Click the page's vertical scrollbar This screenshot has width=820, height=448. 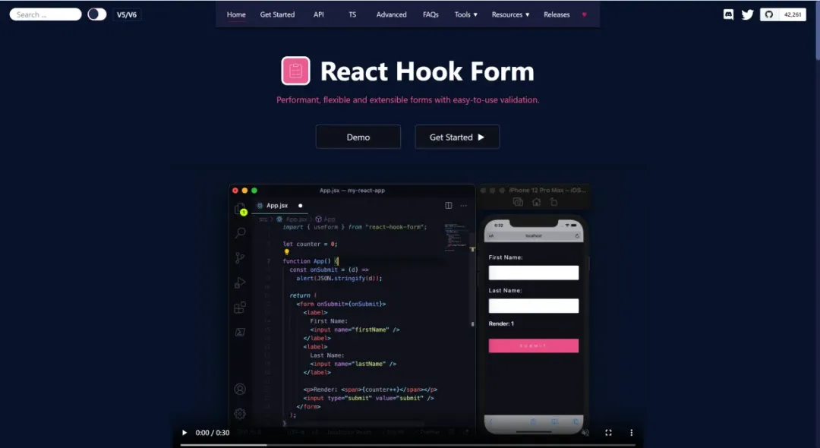tap(817, 31)
